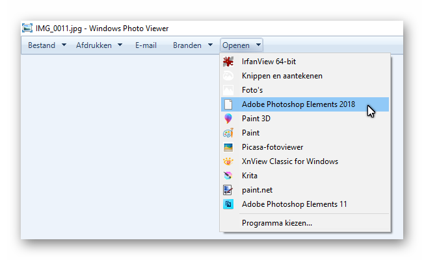This screenshot has width=424, height=260.
Task: Click the IrfanView red splat icon
Action: [x=228, y=62]
